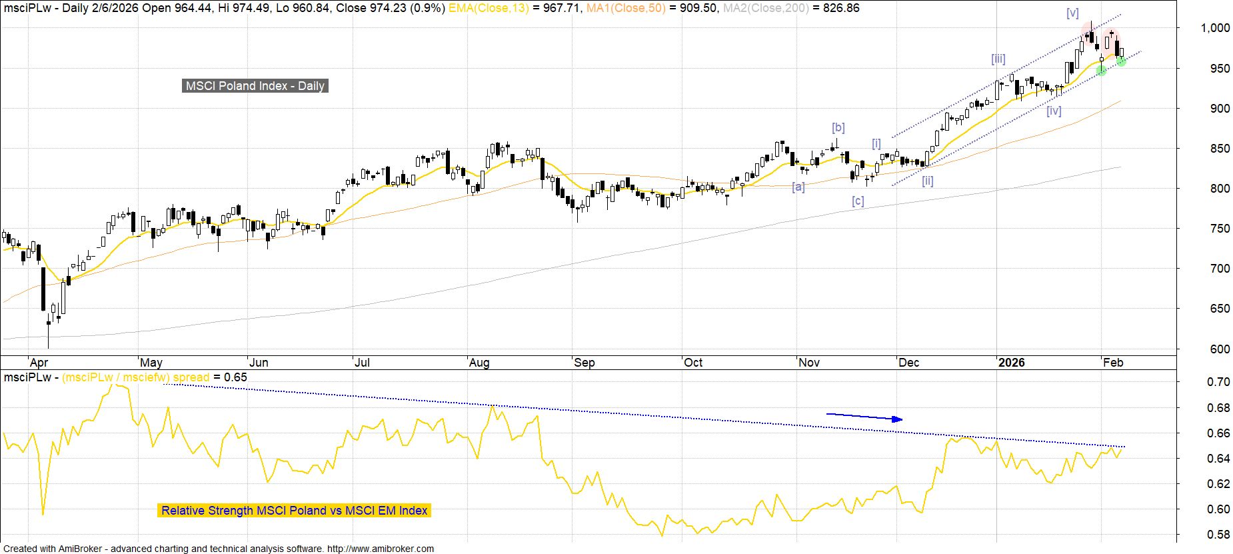Click the Relative Strength MSCI Poland label
The height and width of the screenshot is (554, 1233).
294,511
